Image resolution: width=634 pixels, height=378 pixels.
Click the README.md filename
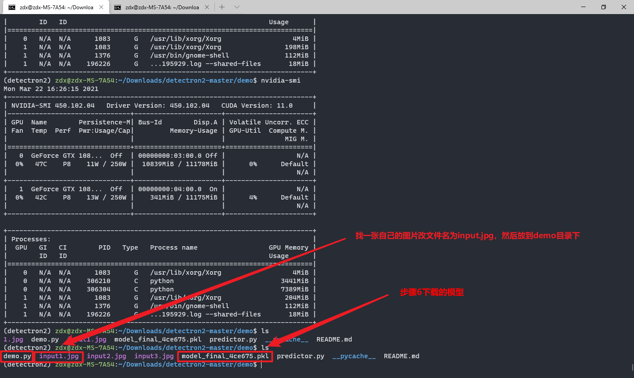[x=401, y=356]
